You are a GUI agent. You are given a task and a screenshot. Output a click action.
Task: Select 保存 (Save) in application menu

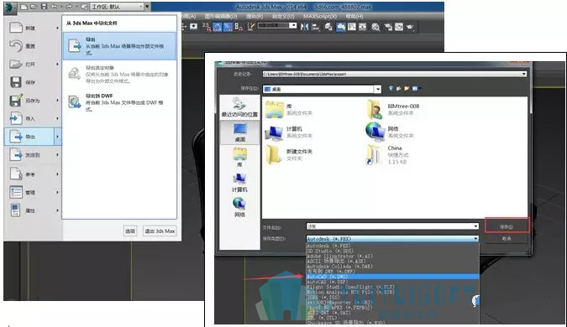(x=33, y=82)
